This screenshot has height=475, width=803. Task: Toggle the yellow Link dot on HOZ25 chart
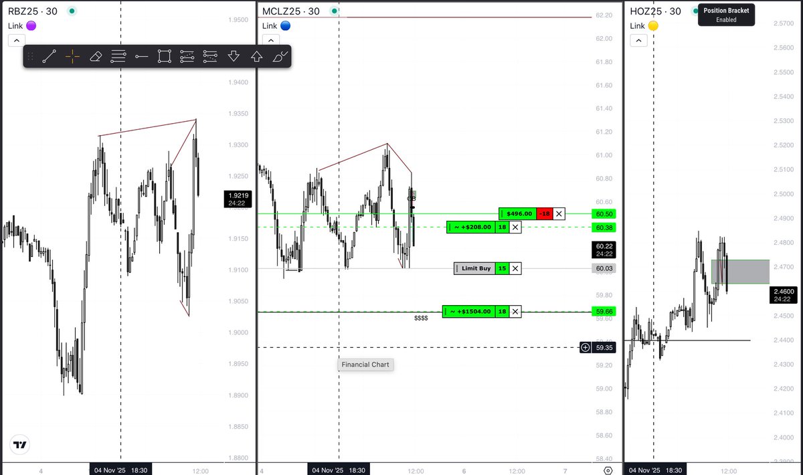click(654, 25)
